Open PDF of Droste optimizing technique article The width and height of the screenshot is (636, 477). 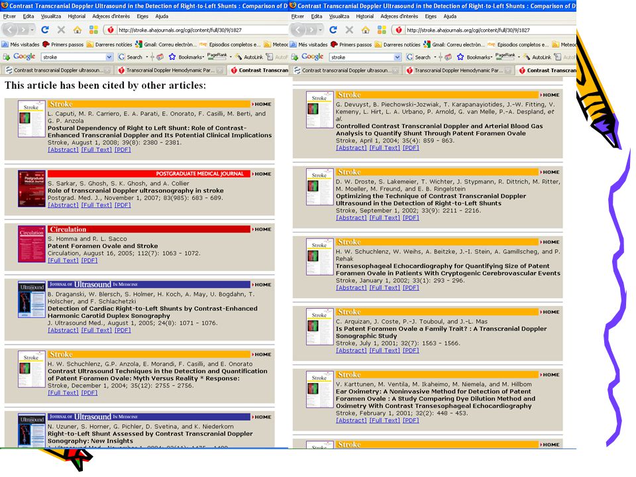click(411, 218)
